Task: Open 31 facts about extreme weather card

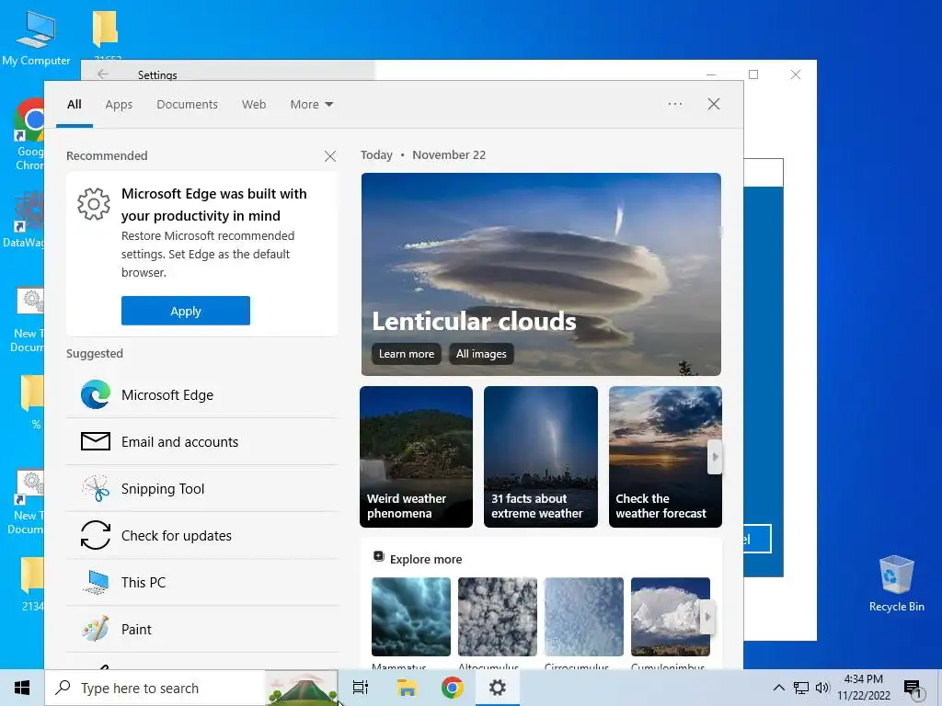Action: pyautogui.click(x=541, y=457)
